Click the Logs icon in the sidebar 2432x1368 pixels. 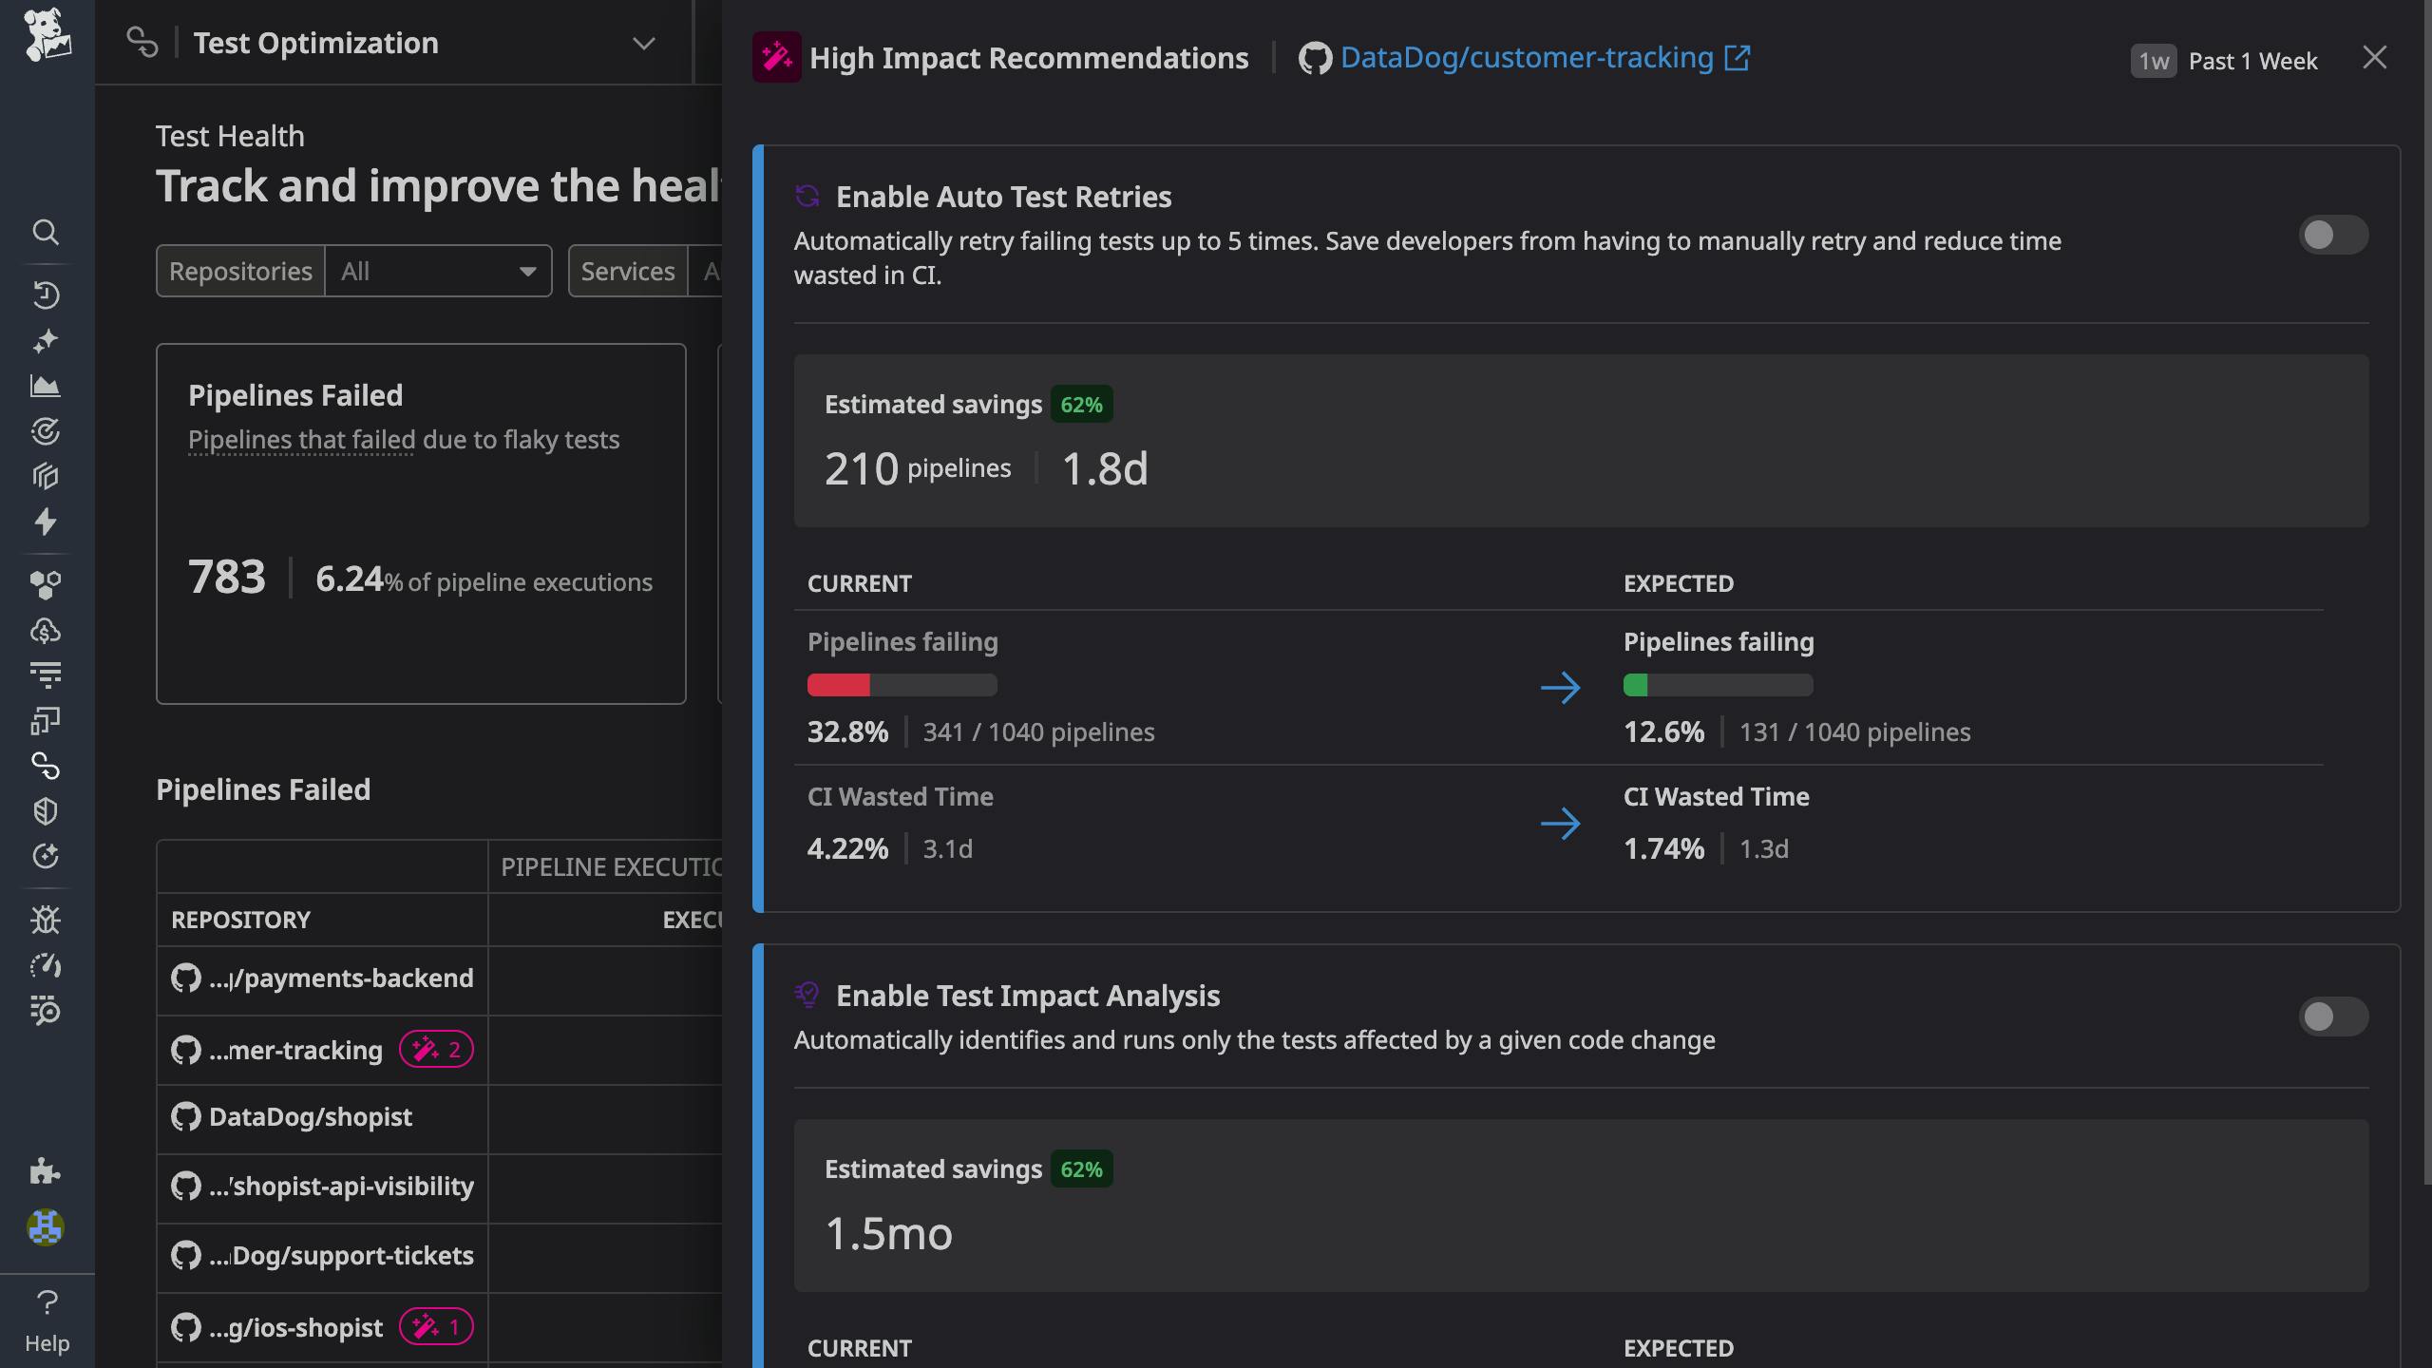point(46,674)
